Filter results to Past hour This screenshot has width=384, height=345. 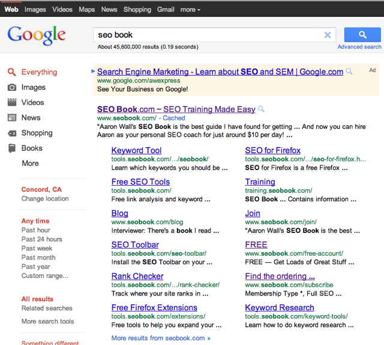[36, 230]
